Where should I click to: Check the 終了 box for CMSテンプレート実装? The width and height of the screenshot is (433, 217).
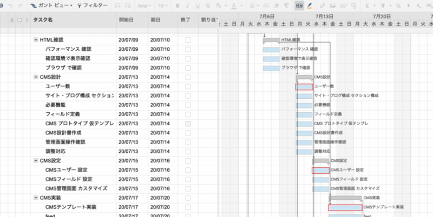[188, 207]
